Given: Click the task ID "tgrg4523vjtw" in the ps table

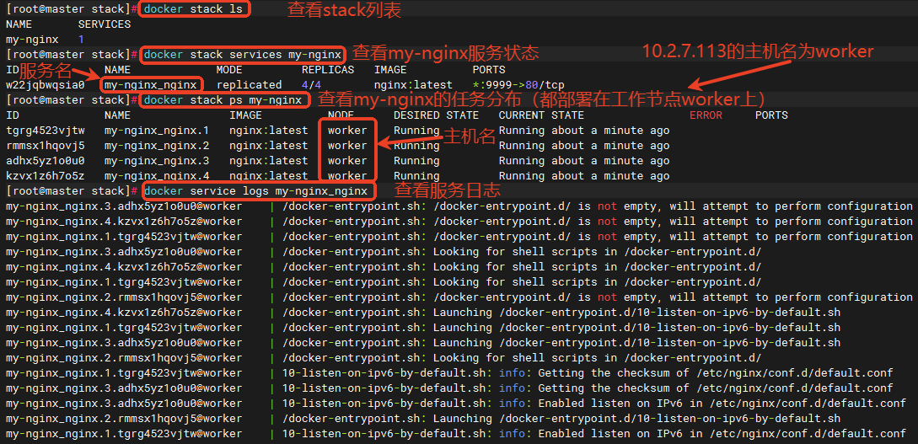Looking at the screenshot, I should (45, 131).
